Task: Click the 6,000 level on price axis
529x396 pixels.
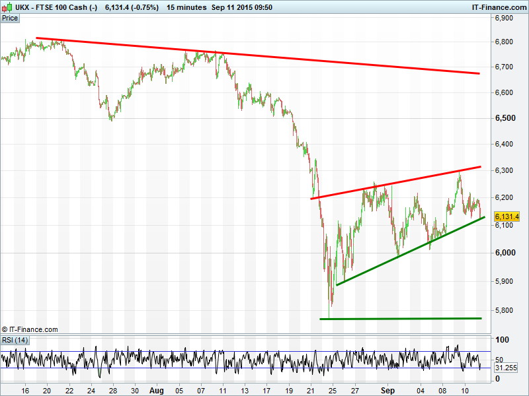Action: (x=506, y=253)
